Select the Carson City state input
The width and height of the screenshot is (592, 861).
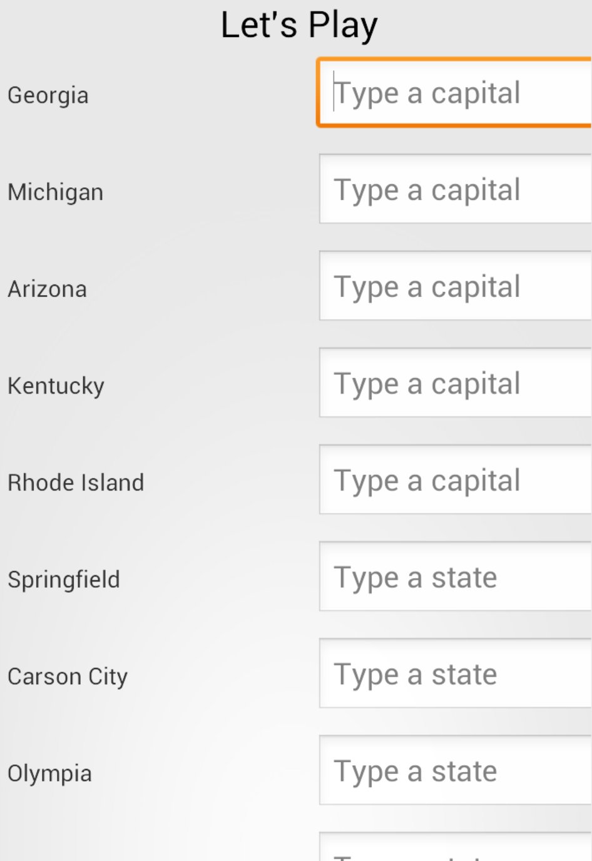point(455,674)
